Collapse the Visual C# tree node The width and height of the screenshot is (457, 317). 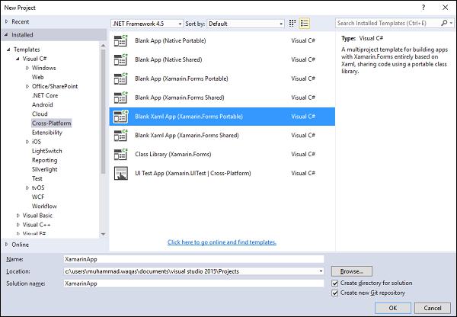click(x=18, y=59)
